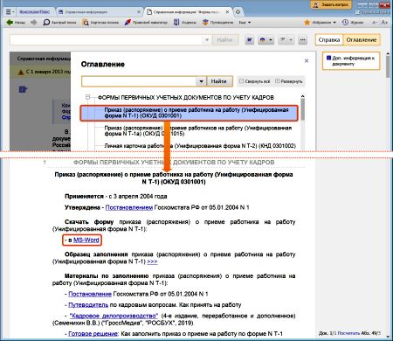393x341 pixels.
Task: Click Задать вопрос button
Action: (x=331, y=4)
